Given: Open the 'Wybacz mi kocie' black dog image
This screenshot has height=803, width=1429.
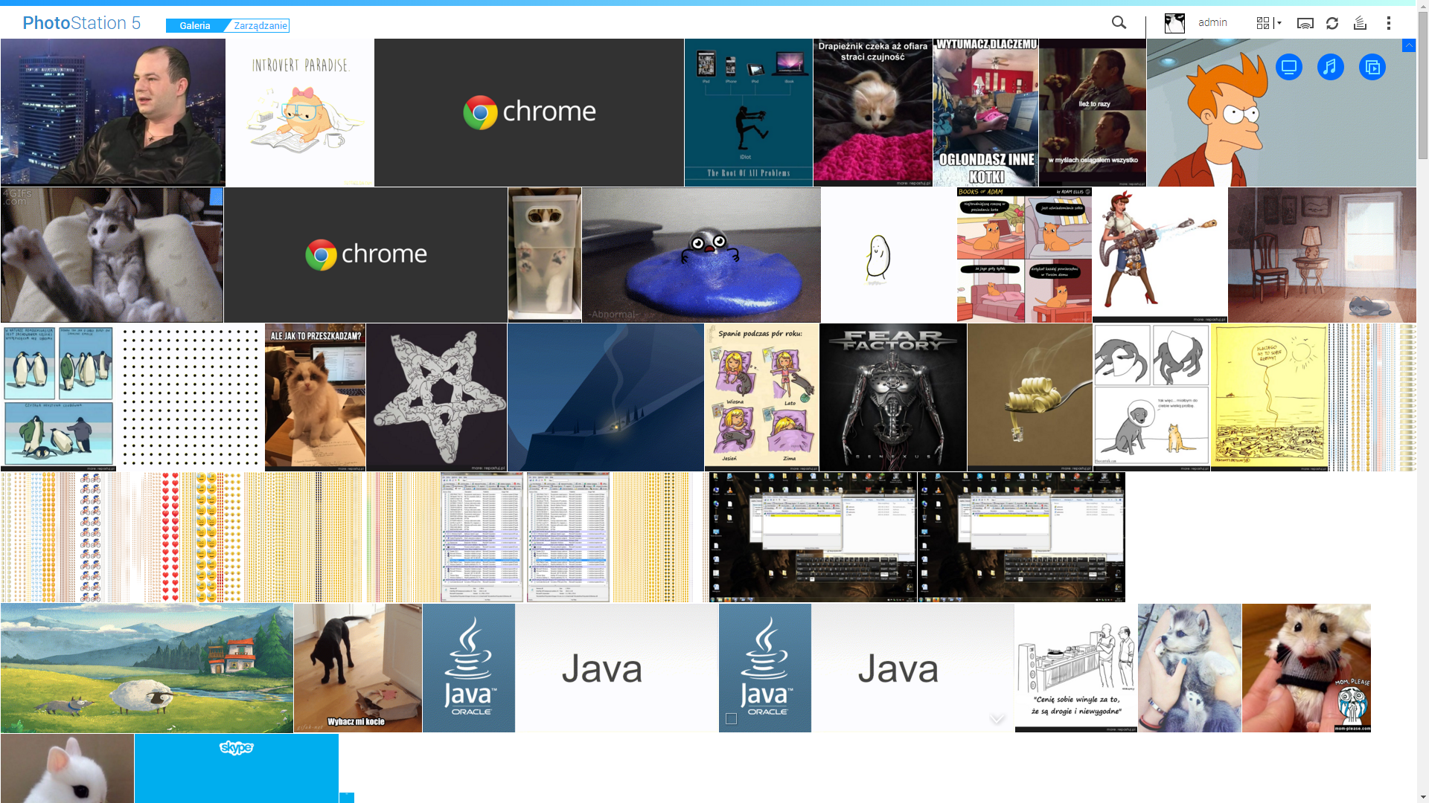Looking at the screenshot, I should click(x=358, y=668).
